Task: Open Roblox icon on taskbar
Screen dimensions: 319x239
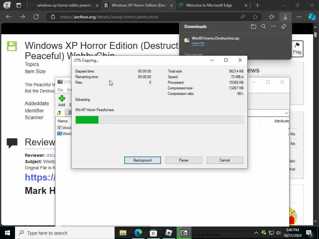Action: (x=169, y=233)
